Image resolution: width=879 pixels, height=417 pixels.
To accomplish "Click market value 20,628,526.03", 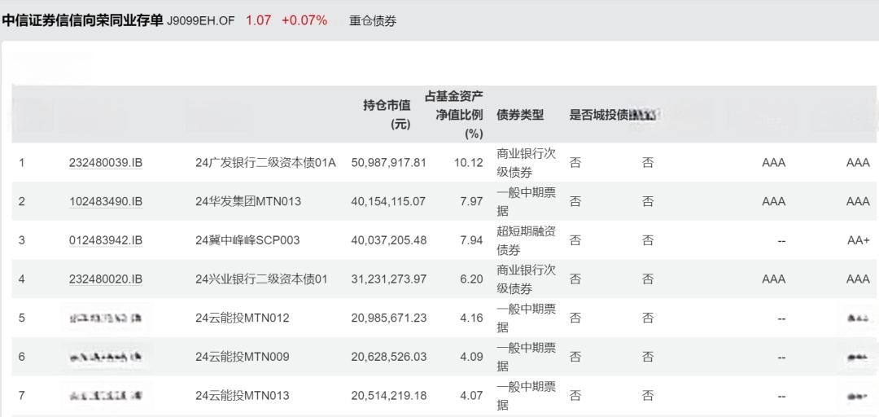I will (389, 357).
